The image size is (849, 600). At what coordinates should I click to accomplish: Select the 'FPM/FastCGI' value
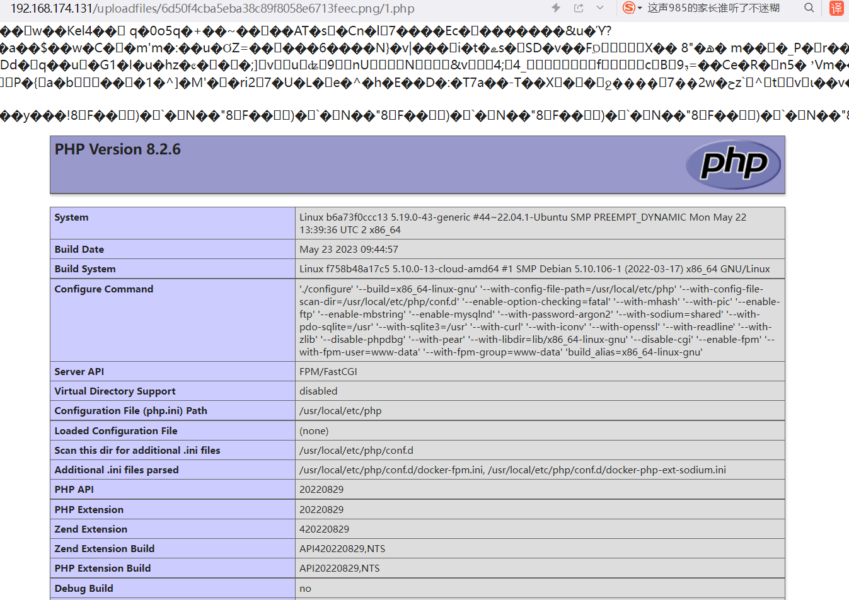tap(328, 372)
